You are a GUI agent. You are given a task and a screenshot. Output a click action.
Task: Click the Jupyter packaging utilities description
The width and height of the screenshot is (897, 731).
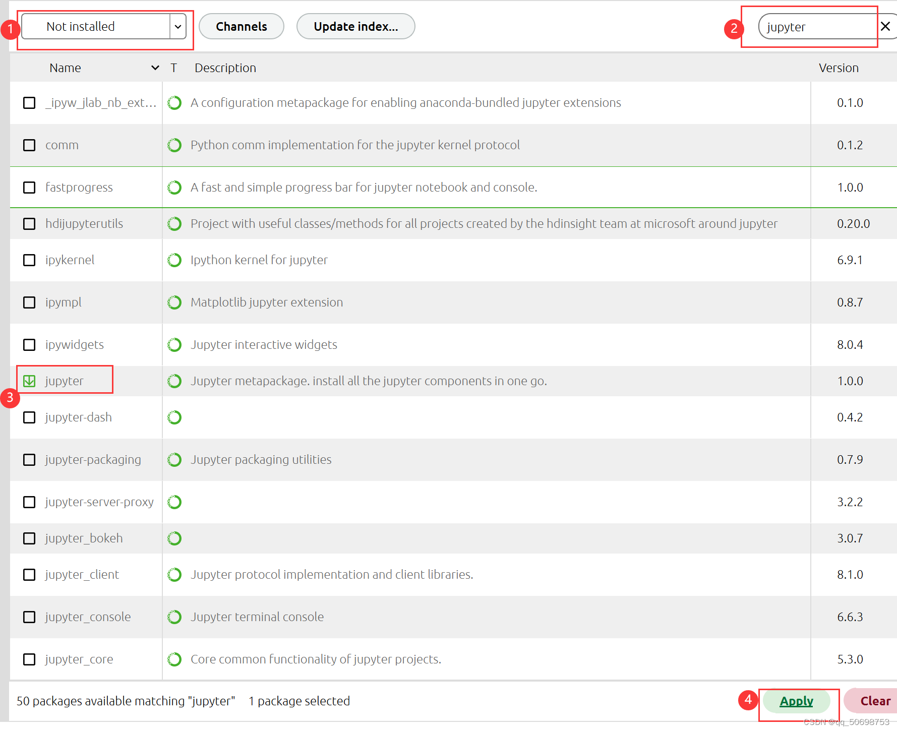pyautogui.click(x=261, y=460)
